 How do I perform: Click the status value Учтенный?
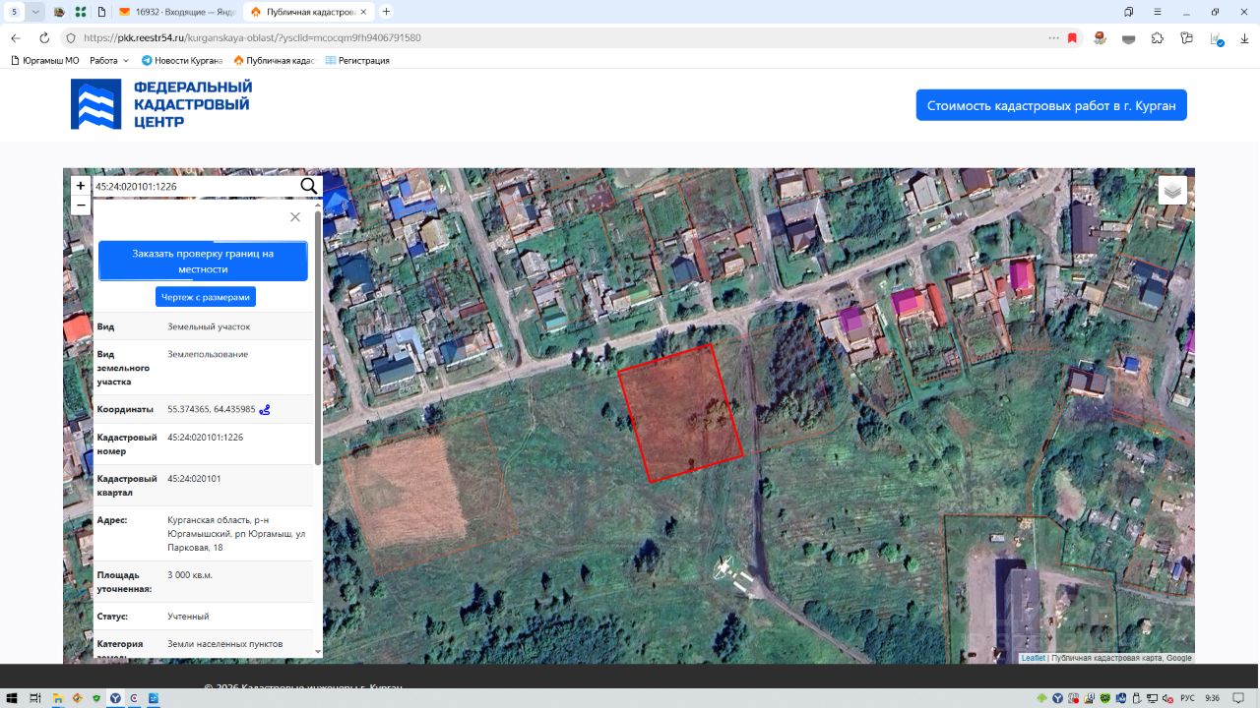tap(188, 617)
